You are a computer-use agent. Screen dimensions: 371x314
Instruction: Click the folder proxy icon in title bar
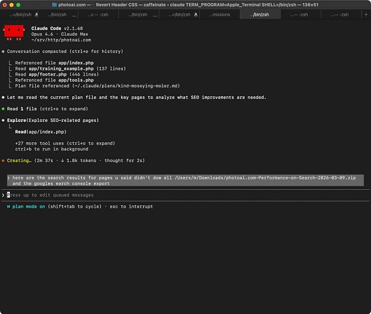click(x=54, y=5)
